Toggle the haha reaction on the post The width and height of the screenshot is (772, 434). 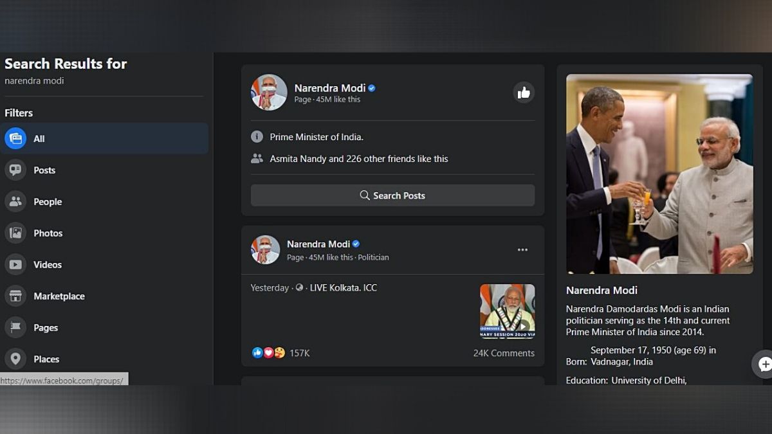[279, 352]
